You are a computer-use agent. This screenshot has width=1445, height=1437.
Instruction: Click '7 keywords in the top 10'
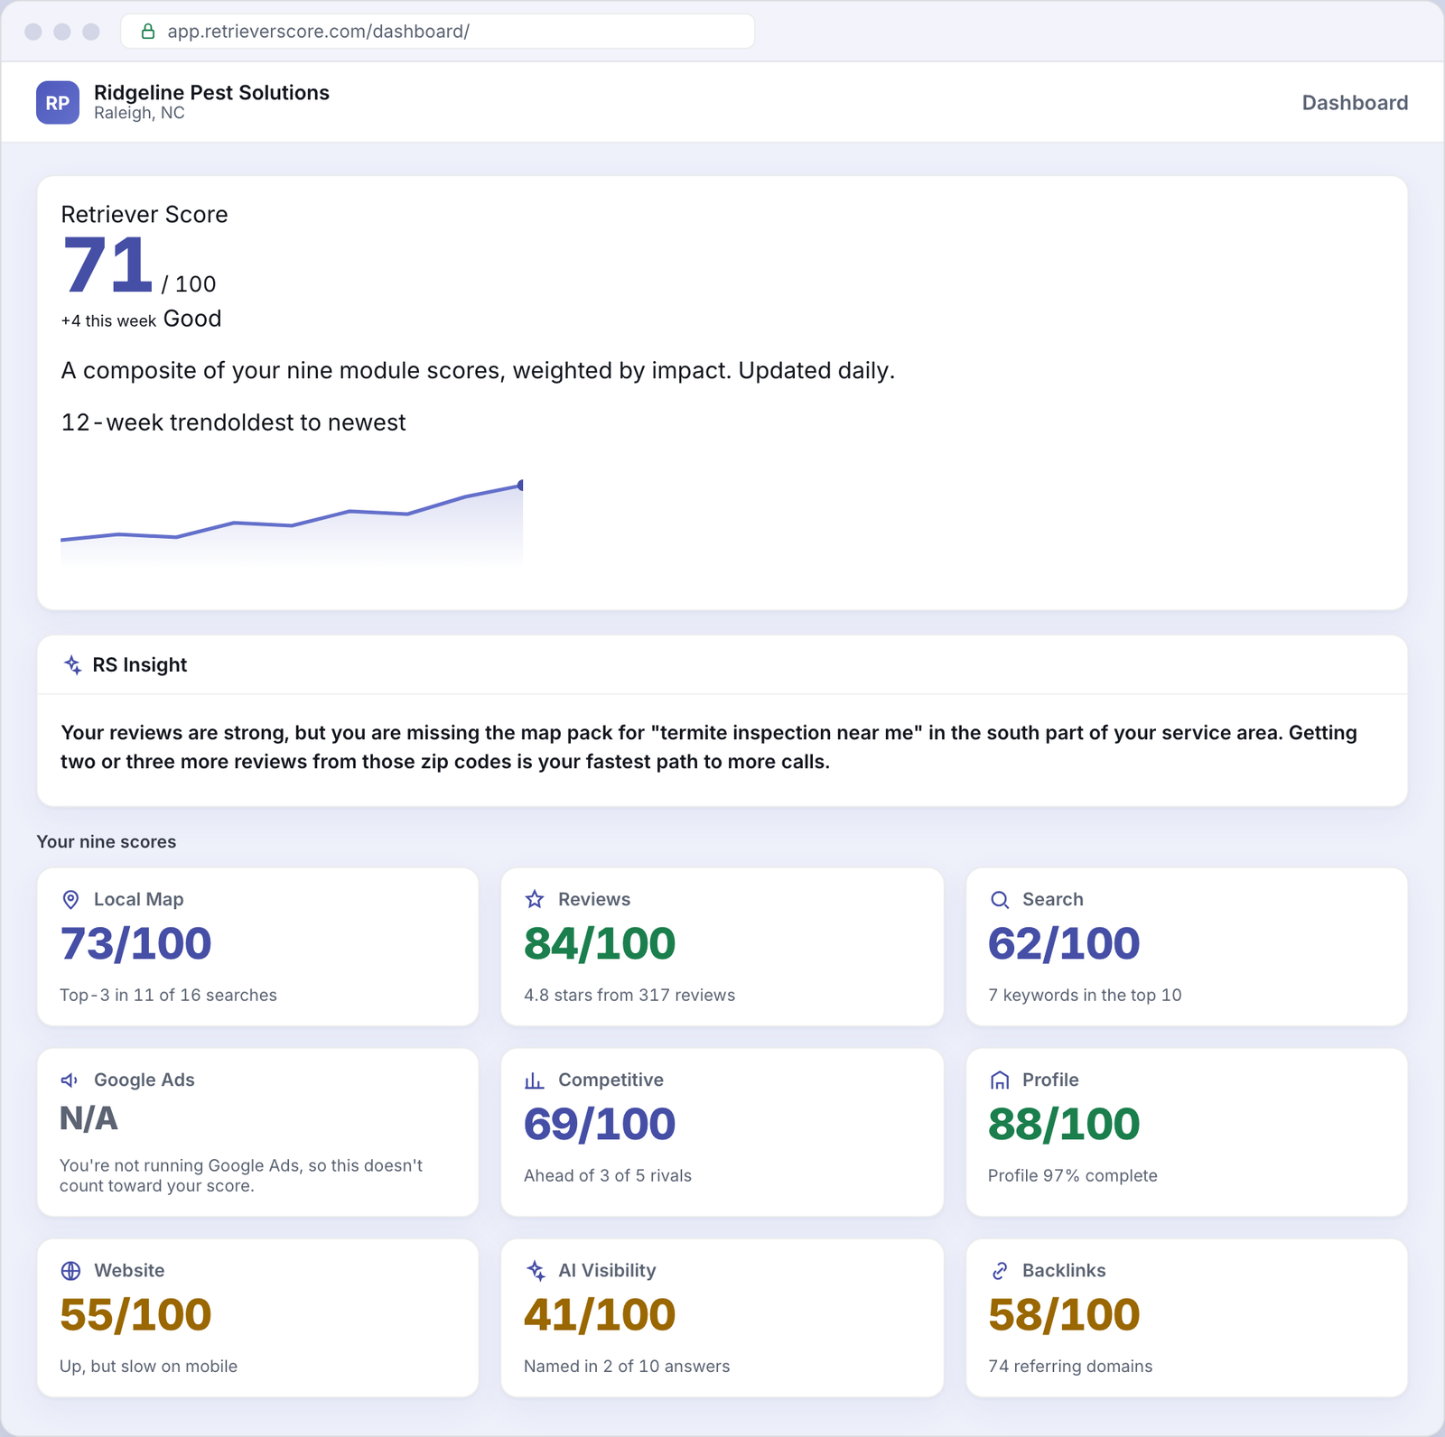click(x=1085, y=996)
